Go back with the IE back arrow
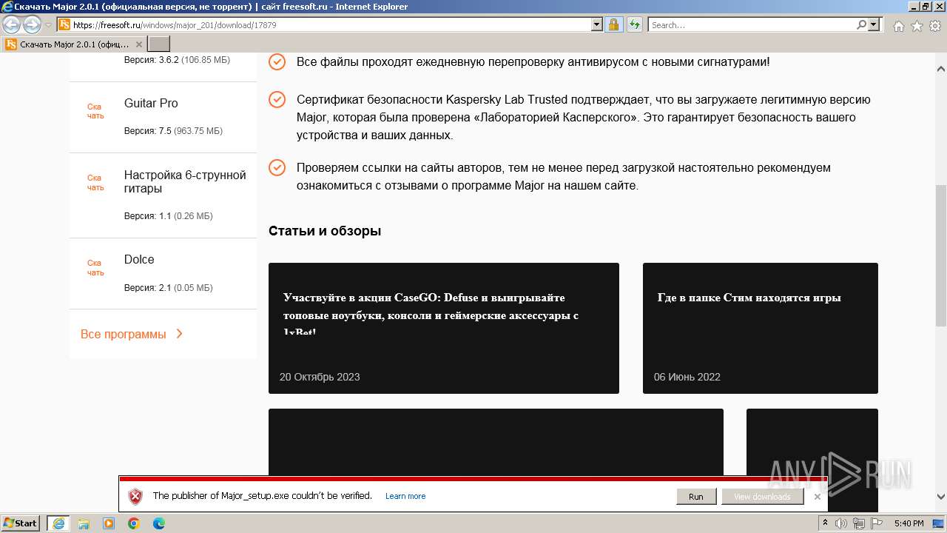Image resolution: width=947 pixels, height=533 pixels. coord(11,24)
